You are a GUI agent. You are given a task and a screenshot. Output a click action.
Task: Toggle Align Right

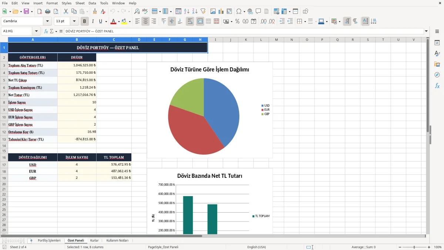coord(154,21)
